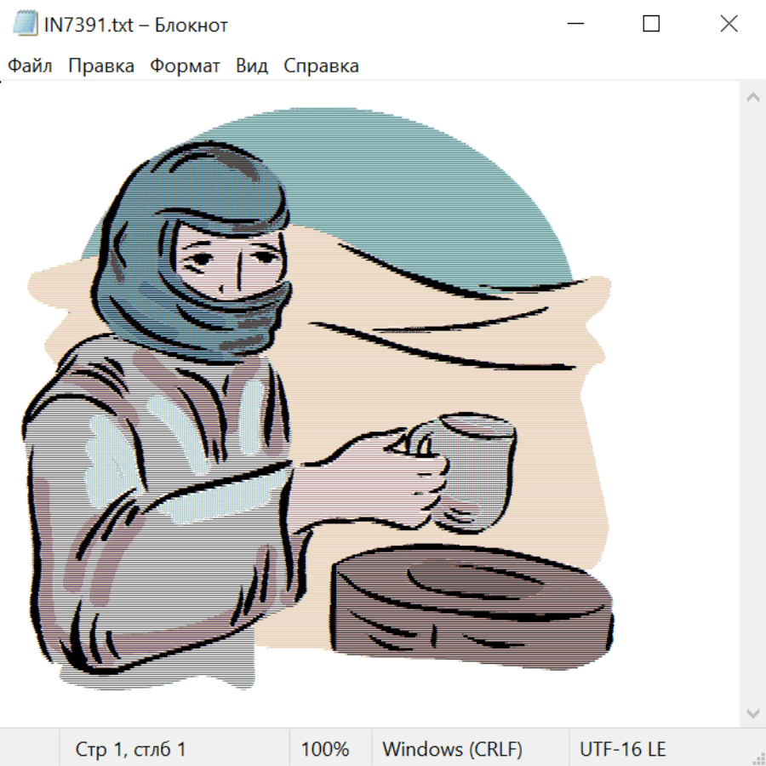Click the Стр 1, стлб 1 indicator
The height and width of the screenshot is (766, 766).
point(131,749)
